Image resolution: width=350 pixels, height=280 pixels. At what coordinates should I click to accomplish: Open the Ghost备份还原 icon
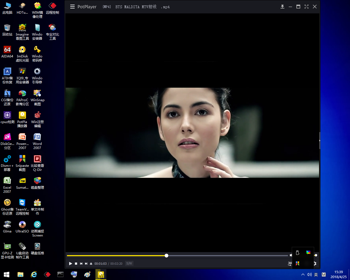tap(7, 207)
